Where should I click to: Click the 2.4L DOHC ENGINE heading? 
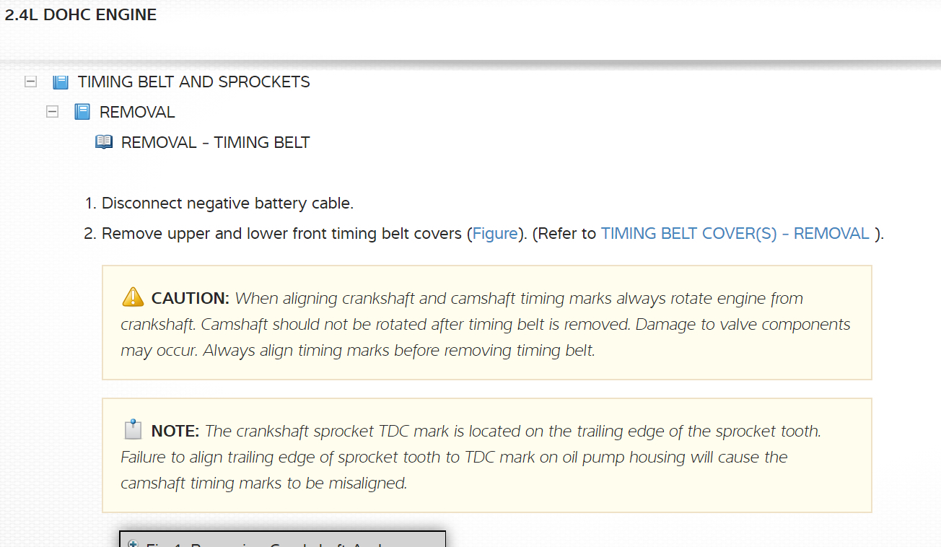pos(81,15)
